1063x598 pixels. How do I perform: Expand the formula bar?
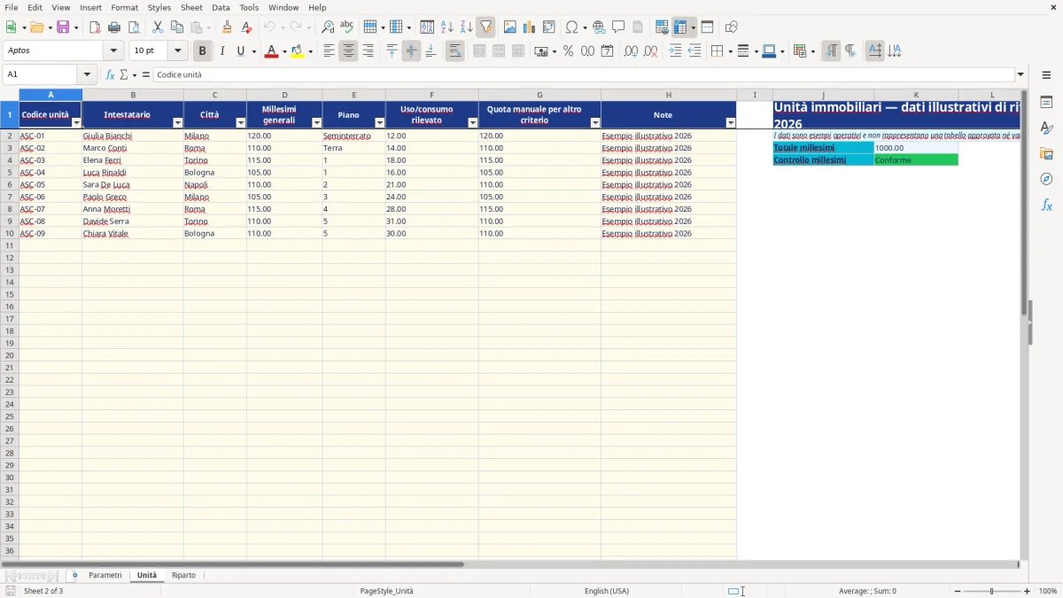pos(1020,74)
